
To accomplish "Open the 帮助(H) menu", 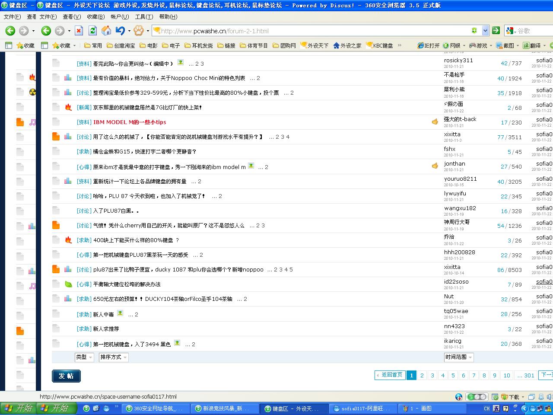I will pyautogui.click(x=168, y=16).
